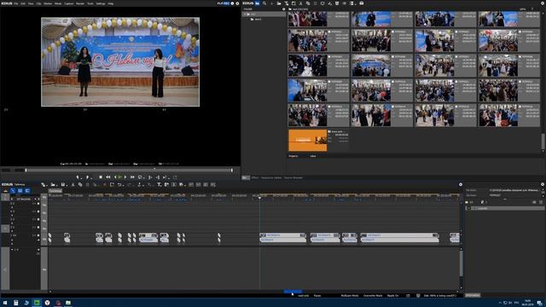This screenshot has width=546, height=307.
Task: Click the Open project icon in the timeline toolbar
Action: [53, 184]
